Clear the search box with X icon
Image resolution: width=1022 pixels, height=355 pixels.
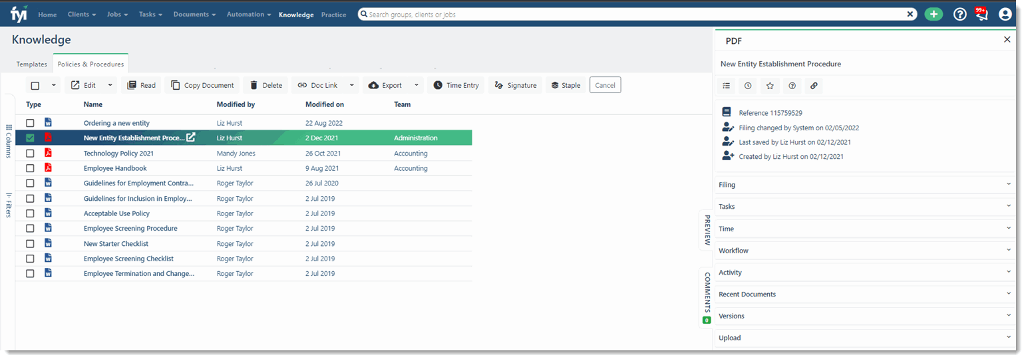pyautogui.click(x=910, y=14)
